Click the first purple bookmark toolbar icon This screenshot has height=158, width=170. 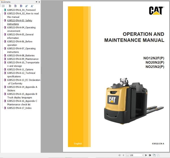[16, 6]
